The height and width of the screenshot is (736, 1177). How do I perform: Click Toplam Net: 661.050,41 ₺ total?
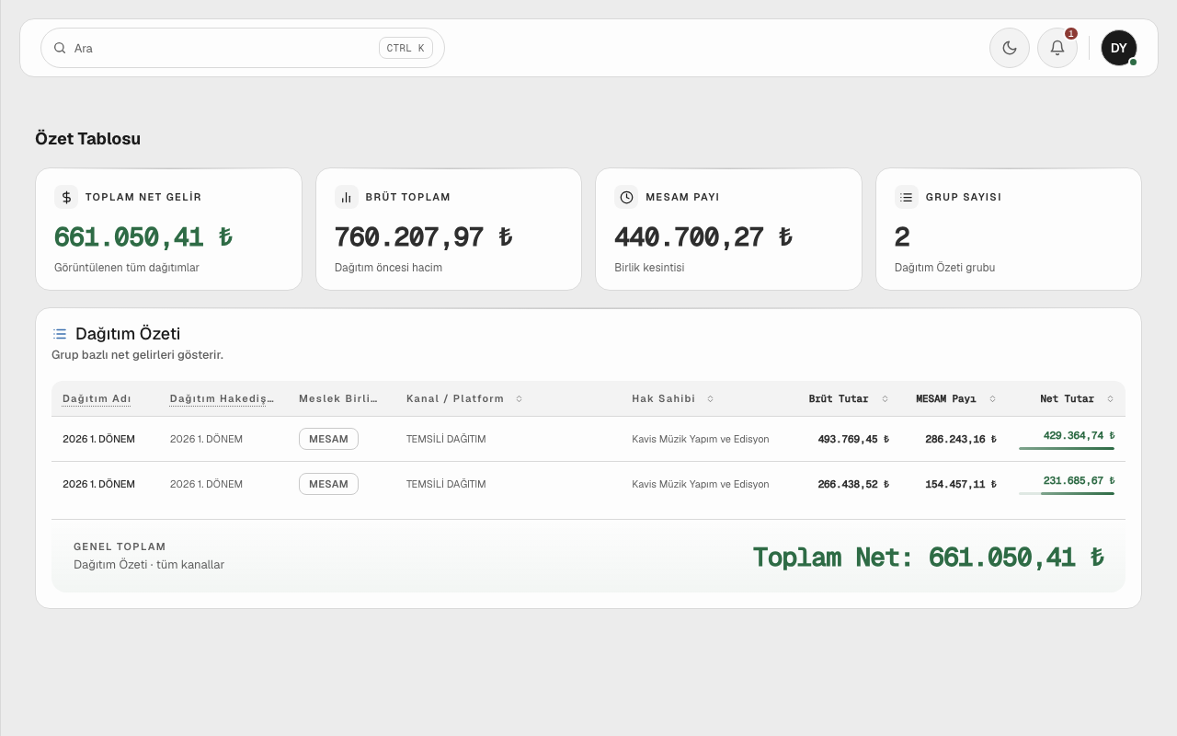pos(928,557)
